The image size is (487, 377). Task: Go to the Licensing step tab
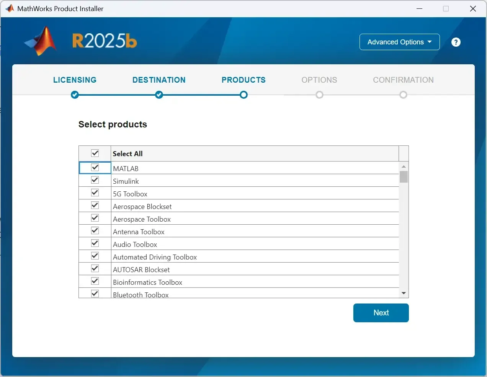click(x=75, y=80)
